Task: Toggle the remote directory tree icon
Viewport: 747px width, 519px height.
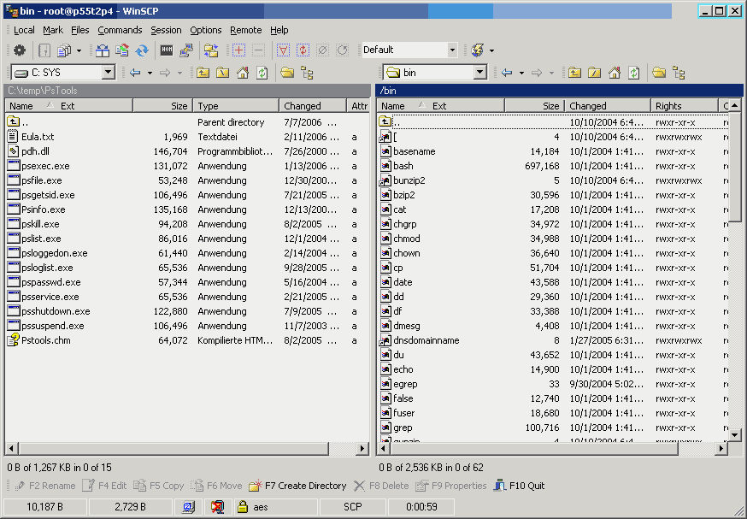Action: (679, 73)
